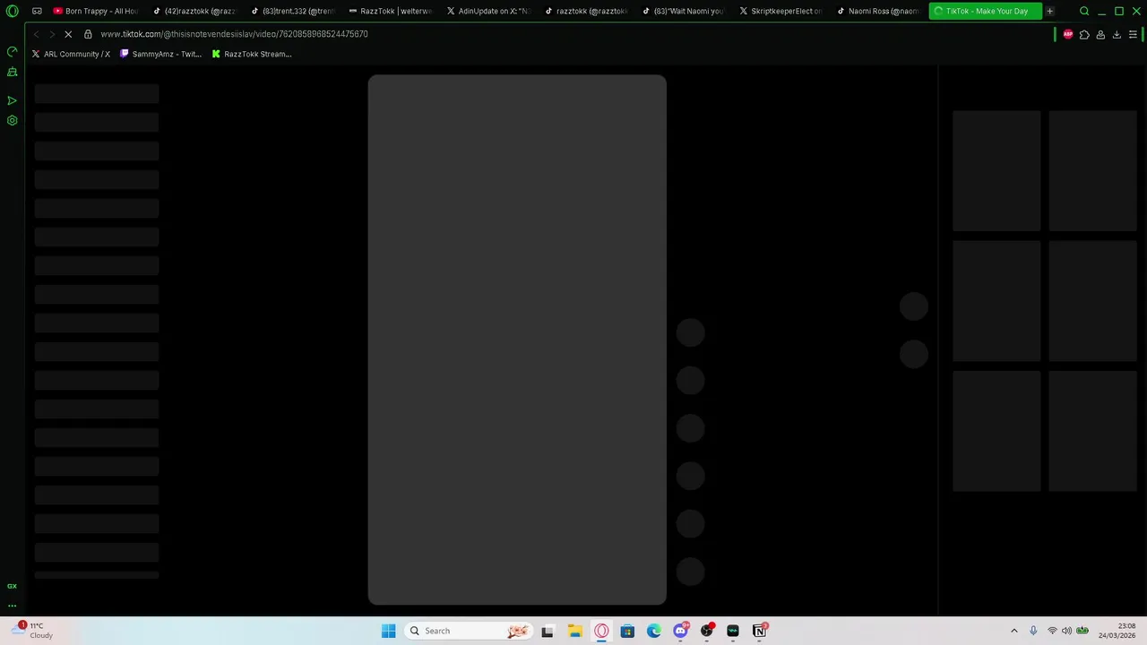Click the search tabs magnifier icon
1147x645 pixels.
point(1084,12)
